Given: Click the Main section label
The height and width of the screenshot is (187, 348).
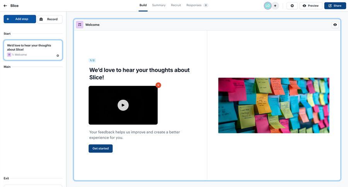Looking at the screenshot, I should (x=7, y=66).
